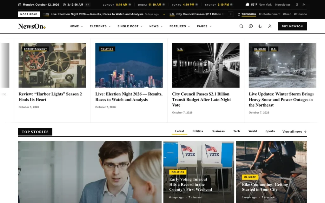Expand the News menu

coord(156,26)
